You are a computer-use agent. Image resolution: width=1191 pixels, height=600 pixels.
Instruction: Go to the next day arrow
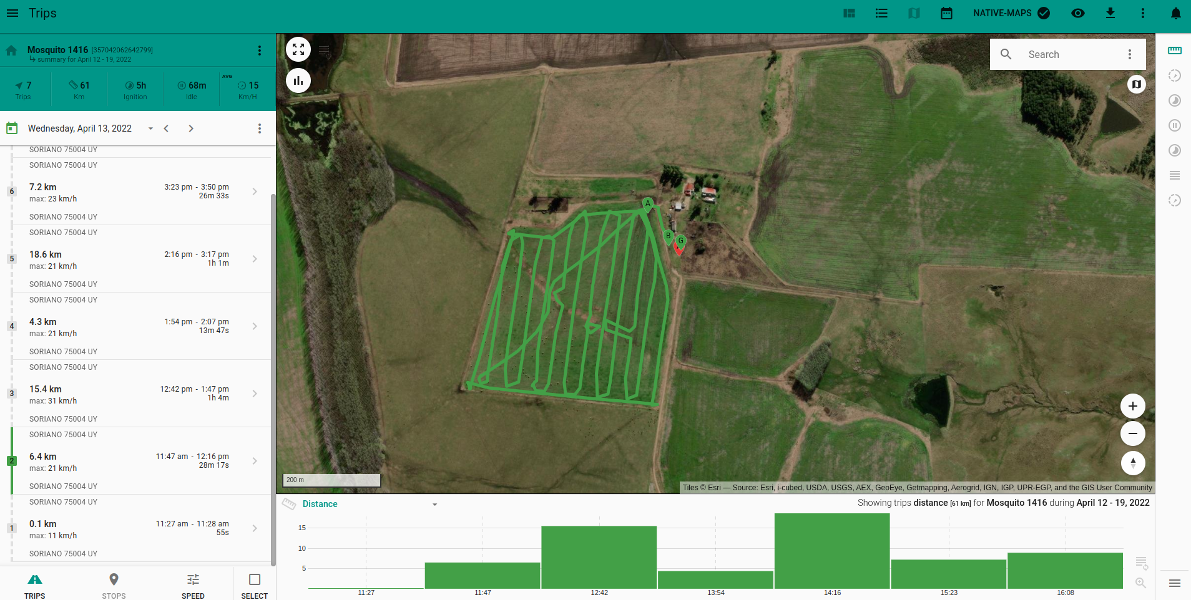click(x=191, y=128)
